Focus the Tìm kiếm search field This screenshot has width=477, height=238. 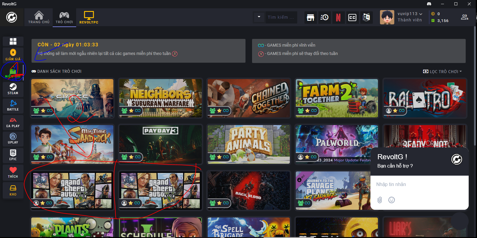281,17
